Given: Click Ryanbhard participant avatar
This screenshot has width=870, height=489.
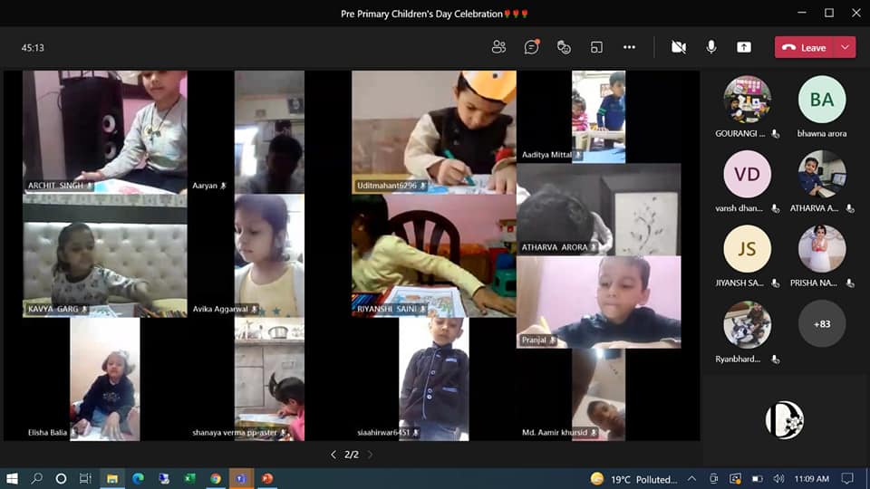Looking at the screenshot, I should point(747,324).
